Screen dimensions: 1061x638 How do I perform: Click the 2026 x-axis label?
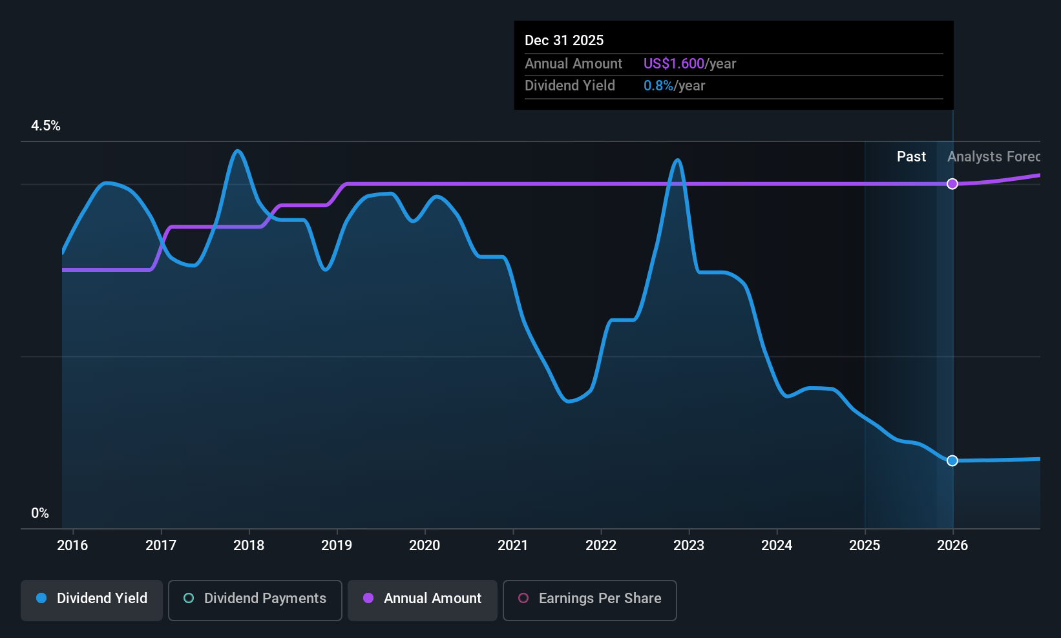point(952,545)
